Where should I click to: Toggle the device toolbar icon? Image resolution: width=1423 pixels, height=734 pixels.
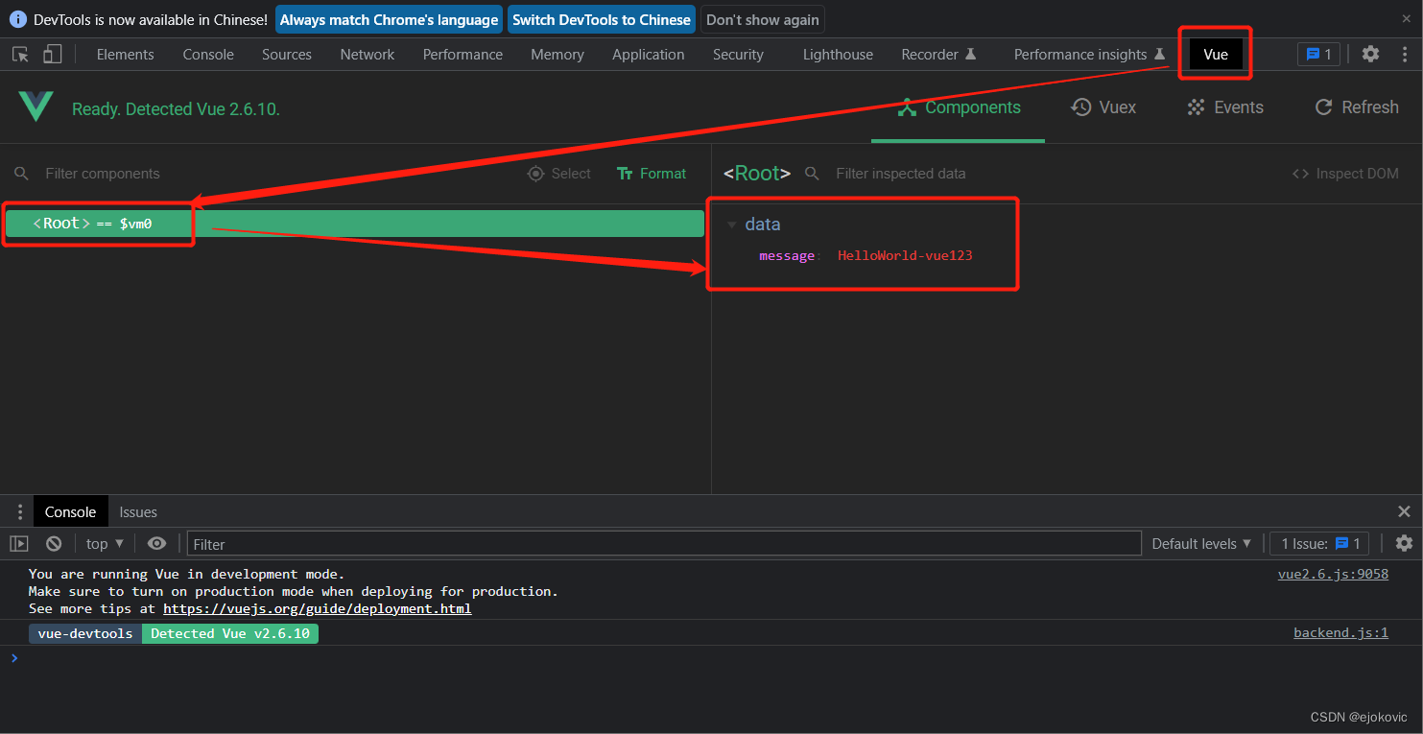(x=52, y=55)
